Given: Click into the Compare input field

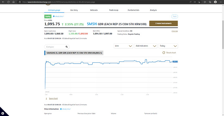Looking at the screenshot, I should [55, 47].
